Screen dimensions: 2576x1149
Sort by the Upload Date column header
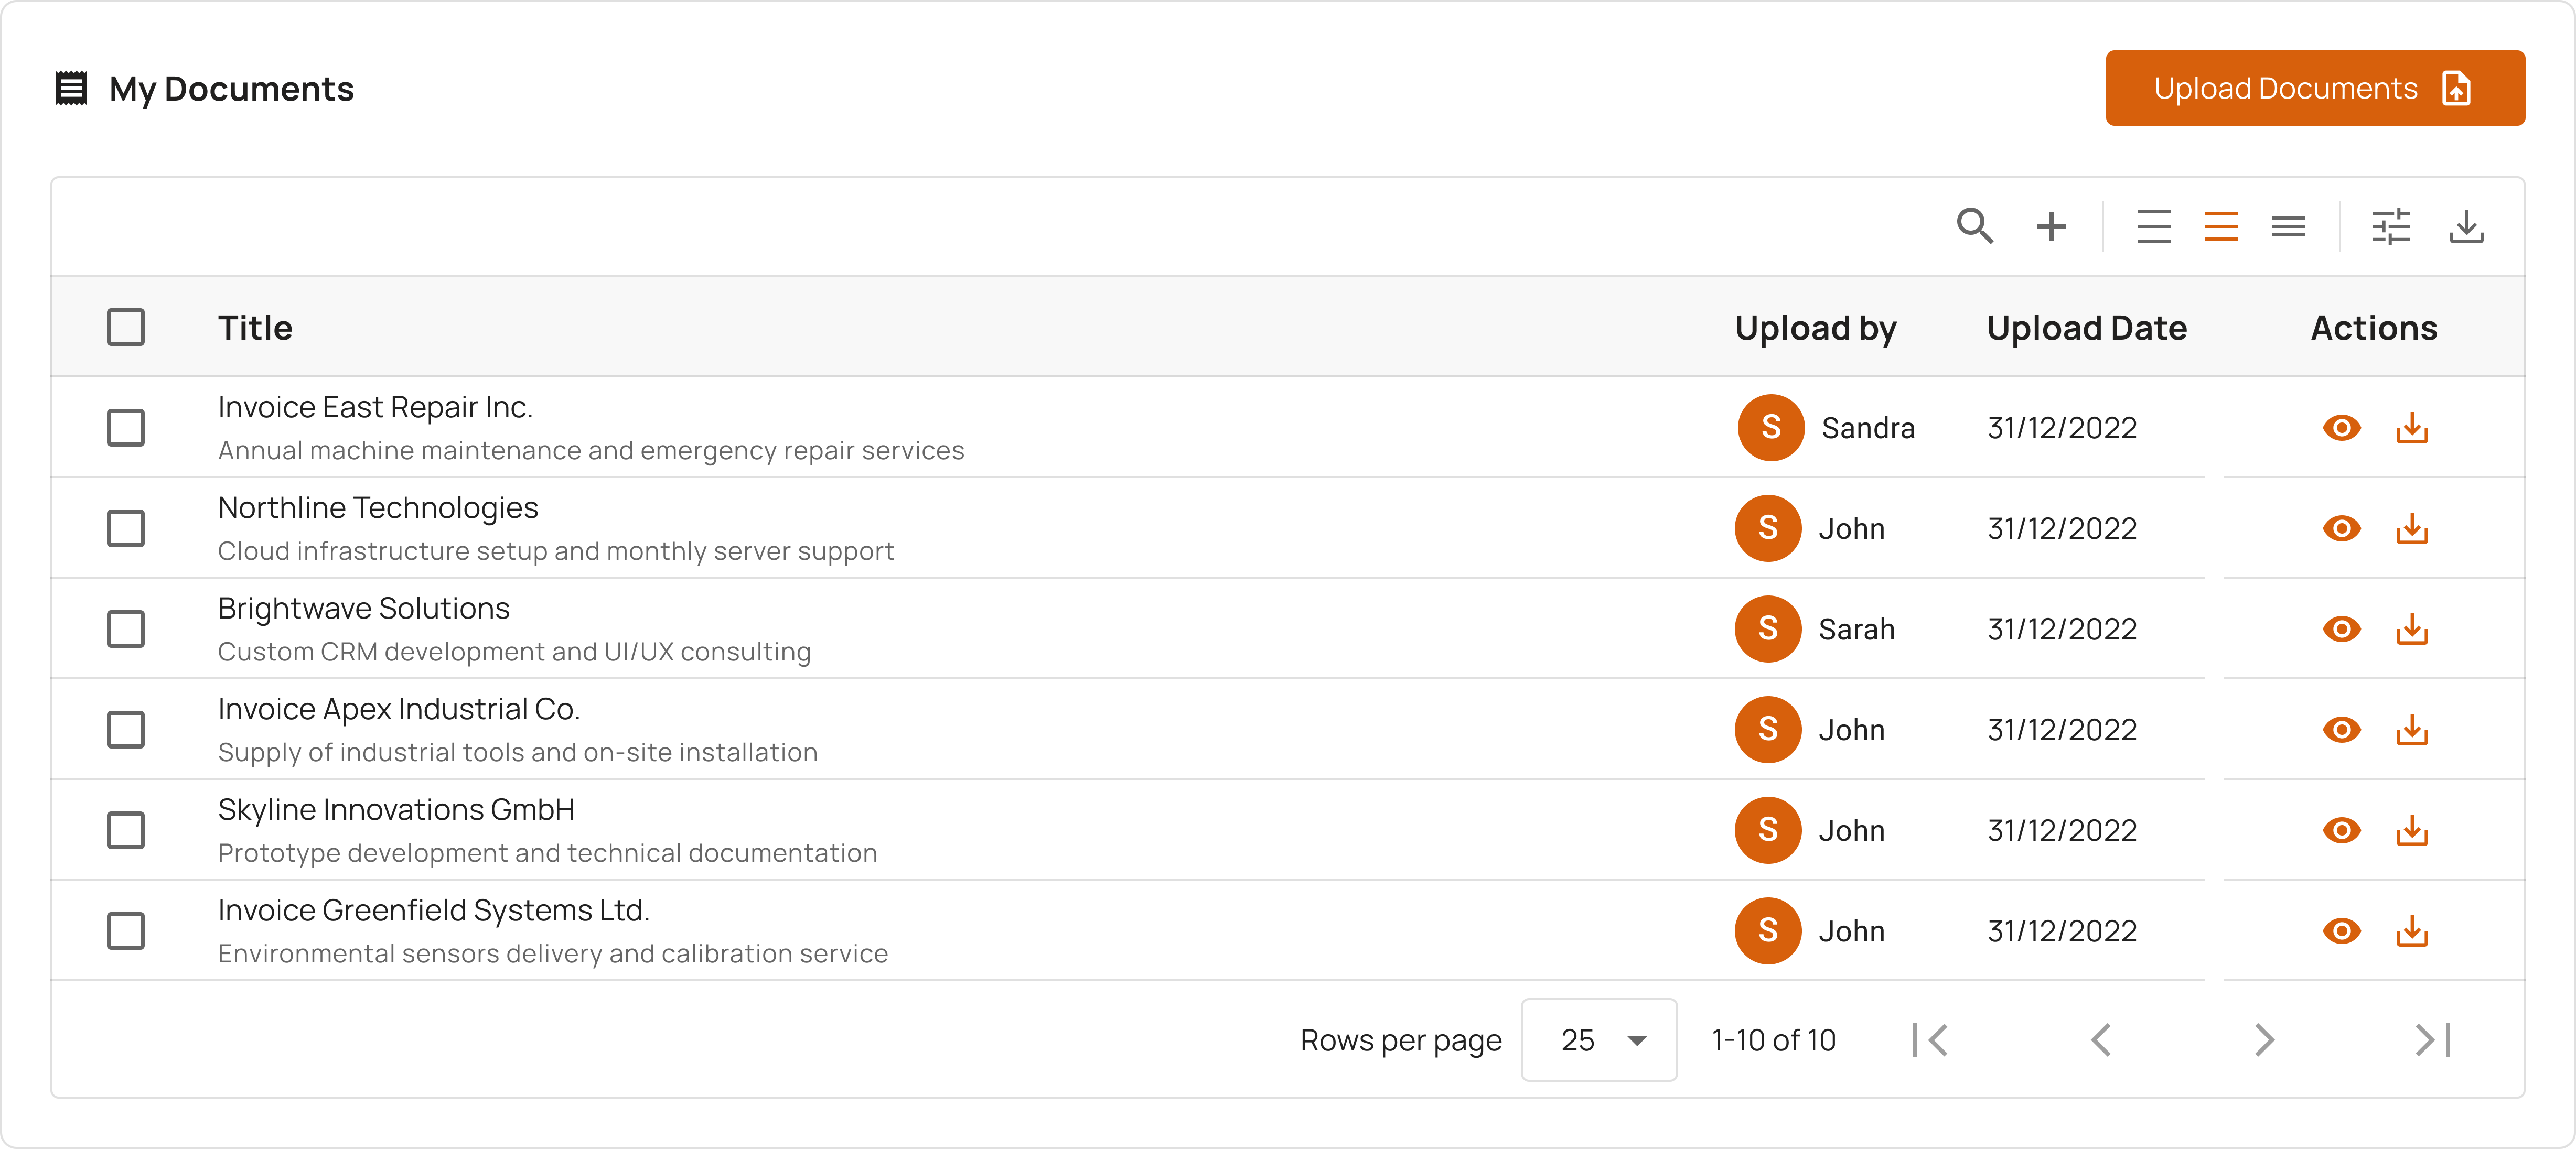pyautogui.click(x=2086, y=328)
